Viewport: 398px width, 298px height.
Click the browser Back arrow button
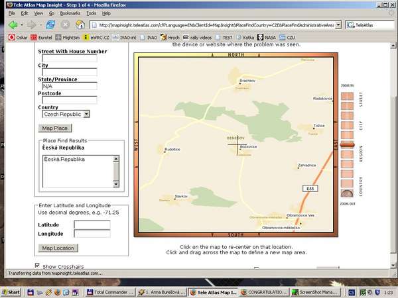click(13, 25)
